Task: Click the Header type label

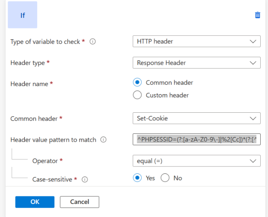Action: click(27, 63)
